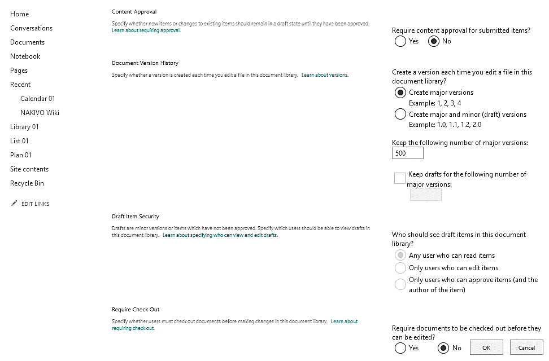
Task: Open Calendar 01 under Recent
Action: coord(37,98)
